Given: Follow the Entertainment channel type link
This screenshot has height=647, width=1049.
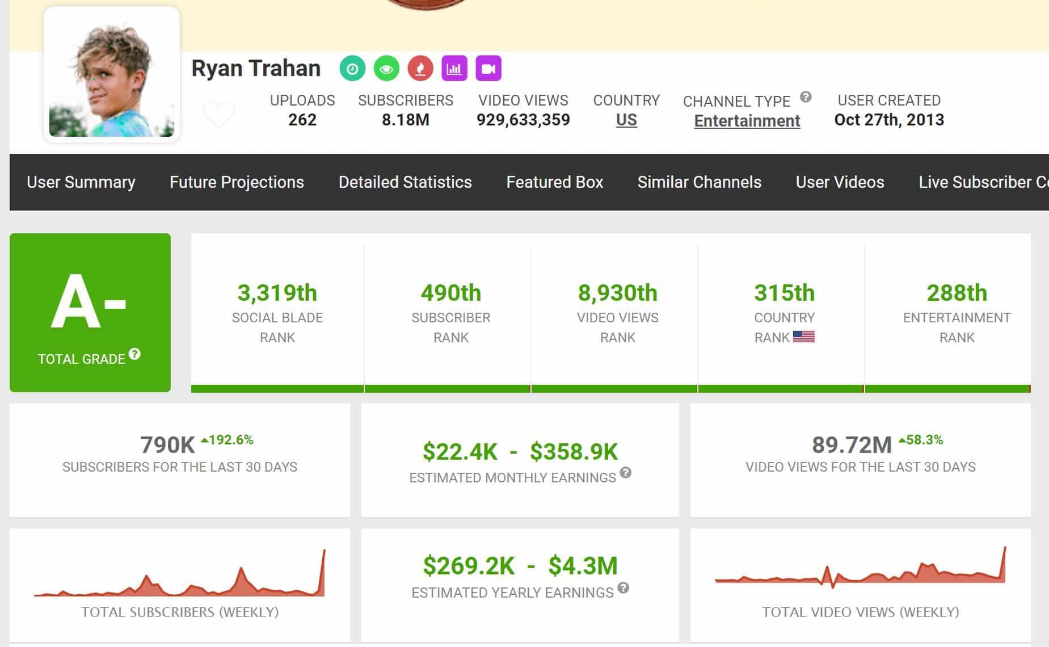Looking at the screenshot, I should click(747, 121).
